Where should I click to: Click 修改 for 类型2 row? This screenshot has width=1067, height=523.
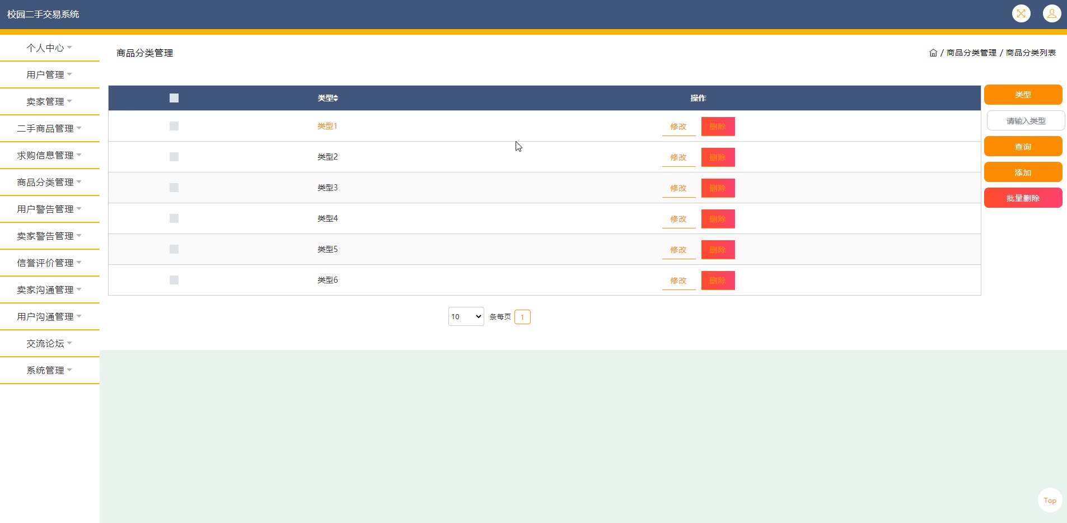point(678,157)
